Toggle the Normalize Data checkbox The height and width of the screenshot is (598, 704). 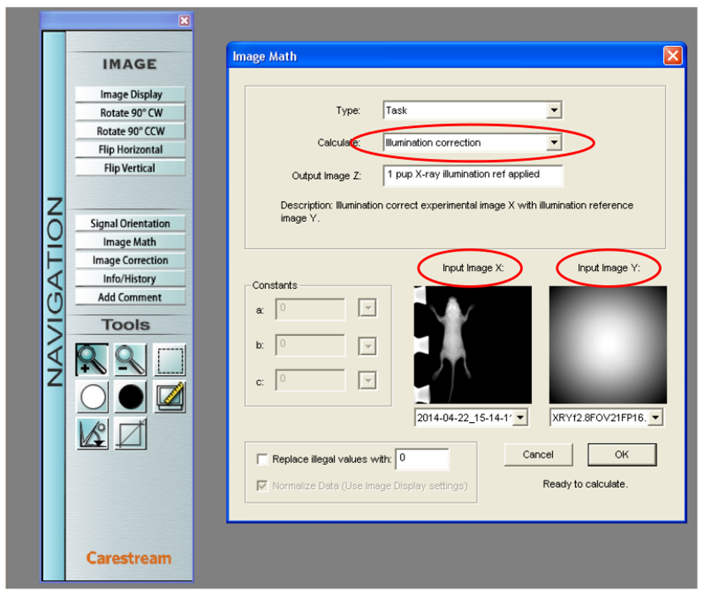262,486
